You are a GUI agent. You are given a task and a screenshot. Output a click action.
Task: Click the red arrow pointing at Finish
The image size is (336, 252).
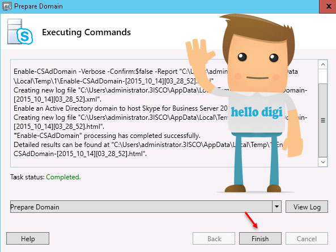coord(251,220)
